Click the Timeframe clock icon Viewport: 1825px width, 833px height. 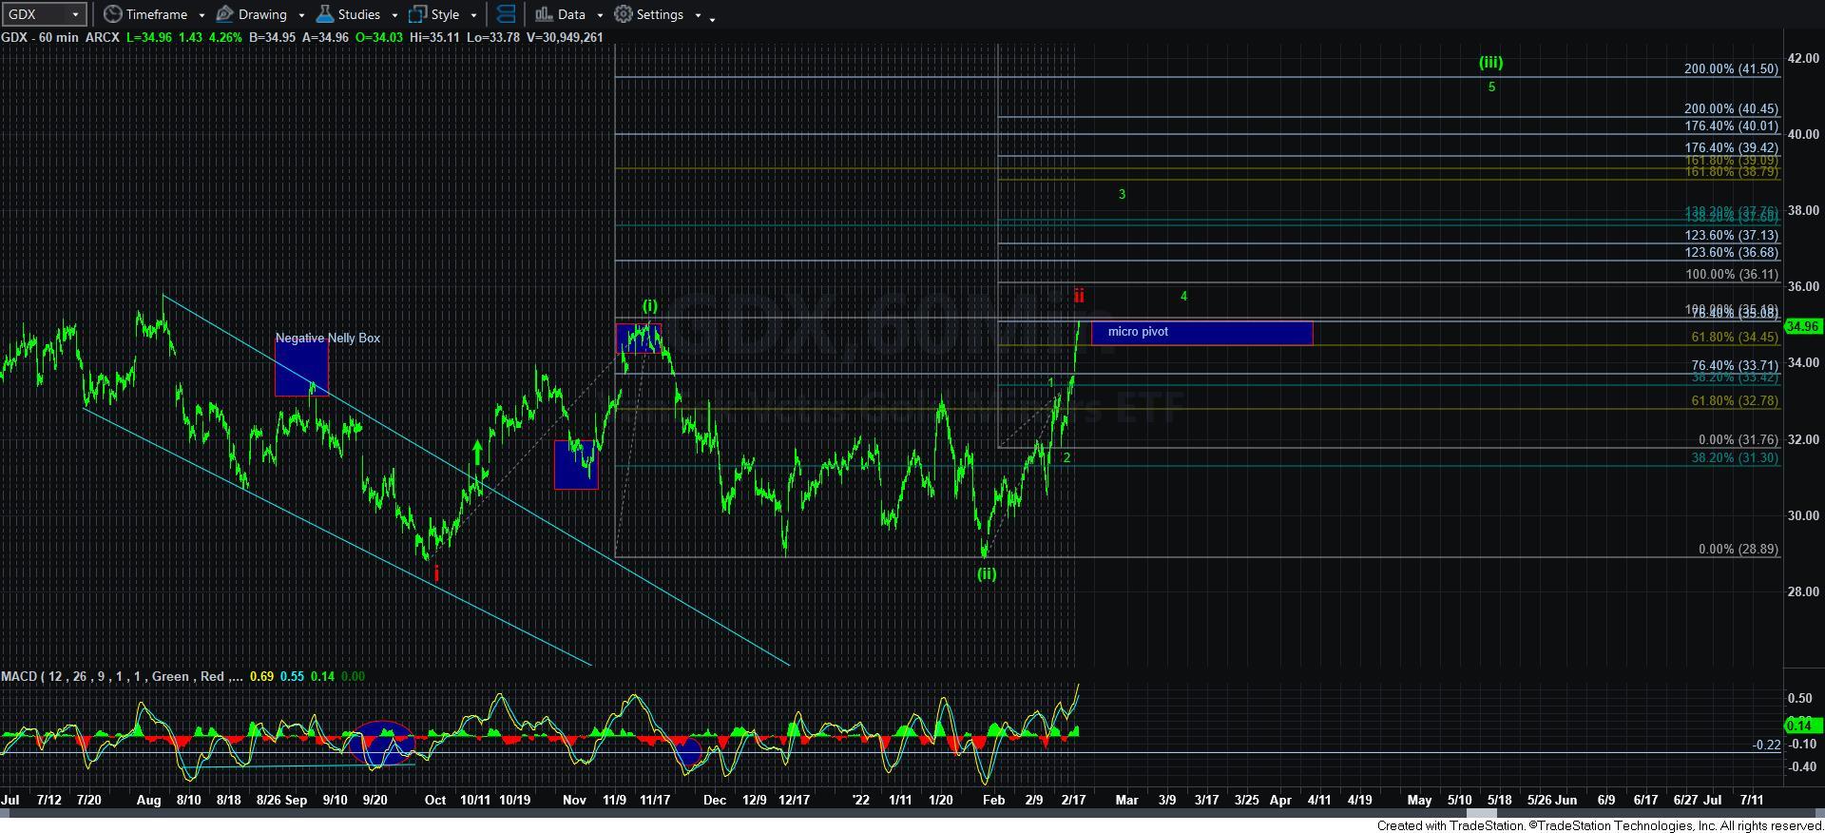coord(113,14)
